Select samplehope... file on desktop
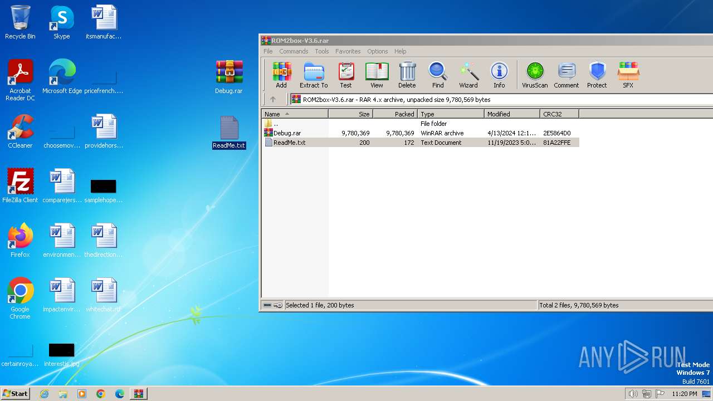713x401 pixels. point(104,190)
